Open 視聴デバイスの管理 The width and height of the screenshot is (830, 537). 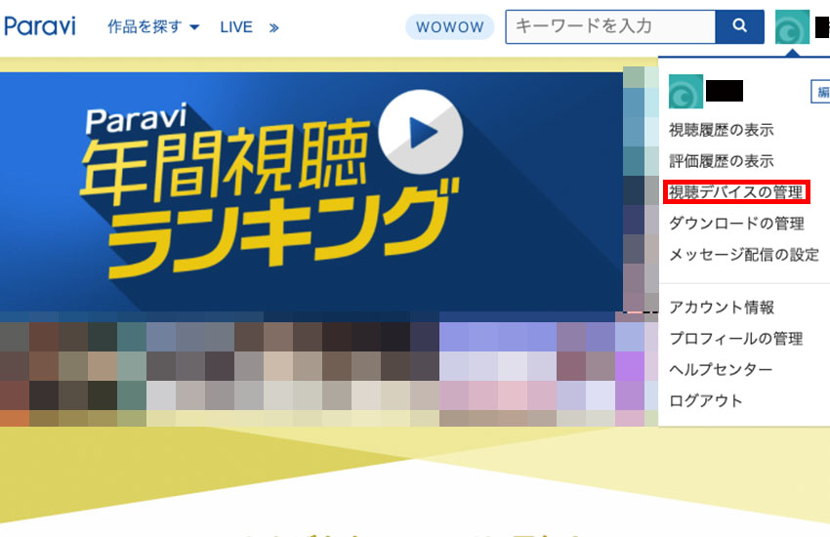coord(736,192)
